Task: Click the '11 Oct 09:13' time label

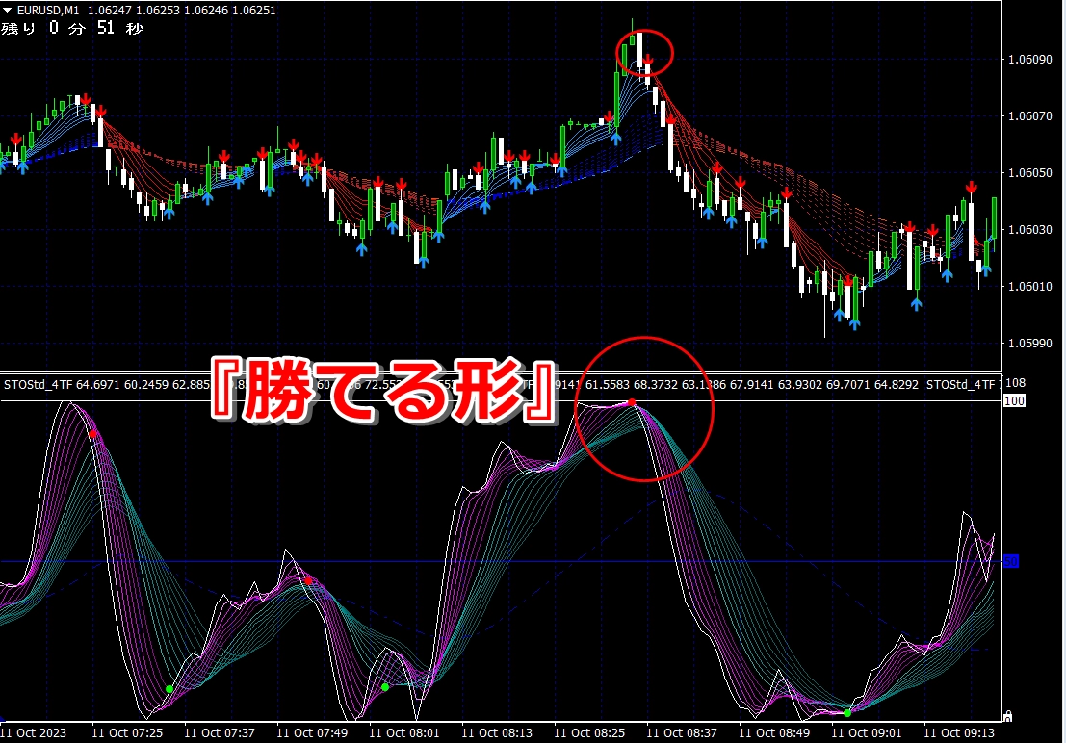Action: [x=959, y=732]
